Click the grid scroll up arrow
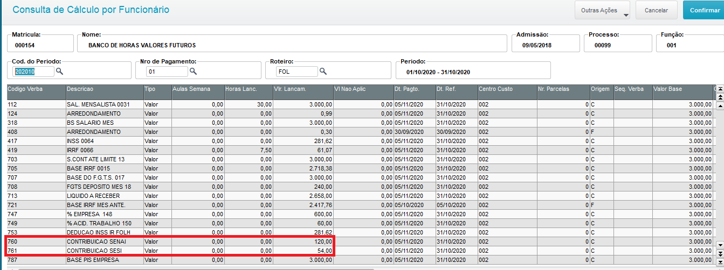724x270 pixels. click(x=719, y=106)
